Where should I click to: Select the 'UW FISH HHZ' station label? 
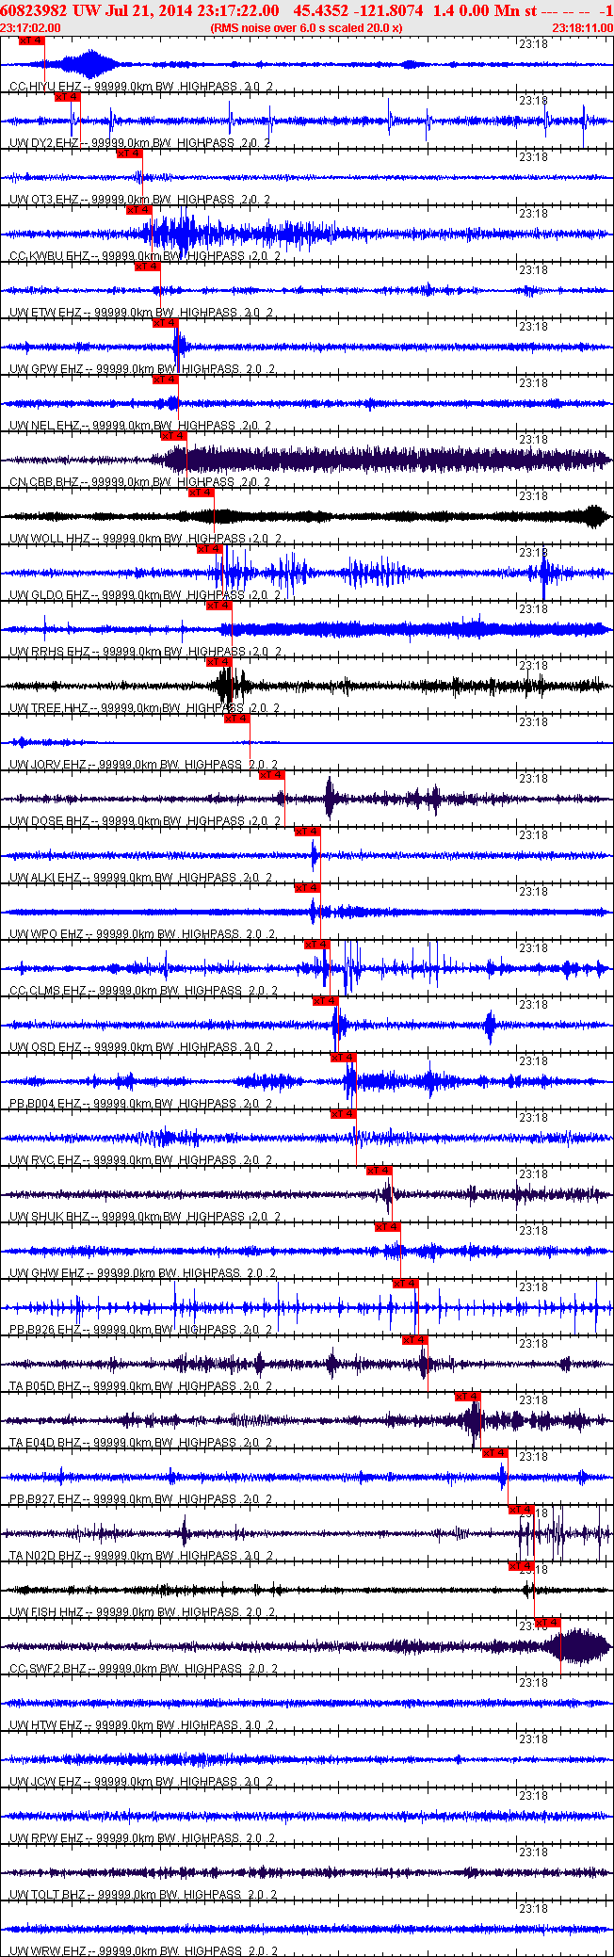(48, 1612)
